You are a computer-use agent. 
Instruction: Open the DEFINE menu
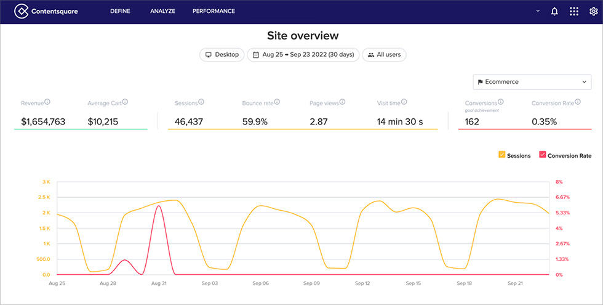pyautogui.click(x=120, y=11)
